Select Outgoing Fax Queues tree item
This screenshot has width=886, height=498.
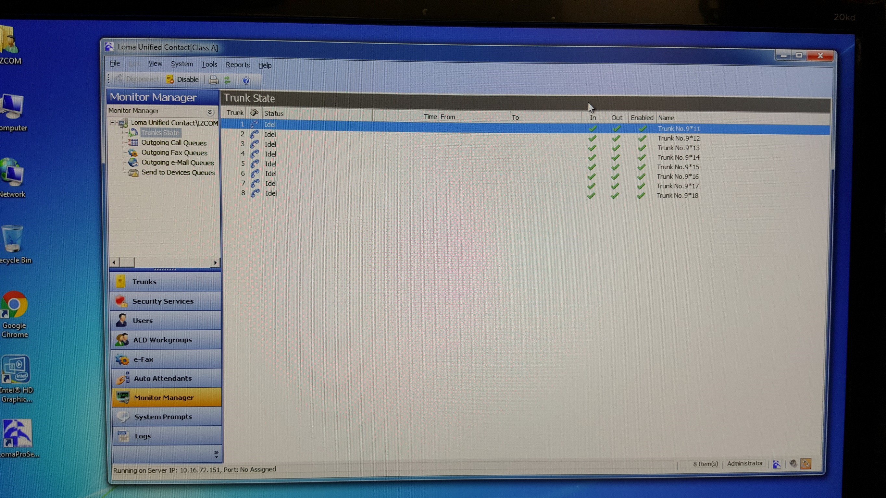[174, 152]
